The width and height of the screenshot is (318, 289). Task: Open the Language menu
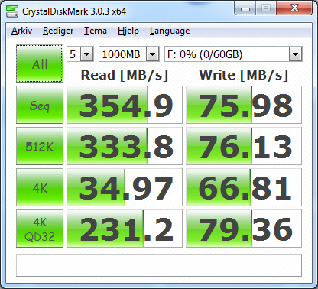(x=170, y=31)
